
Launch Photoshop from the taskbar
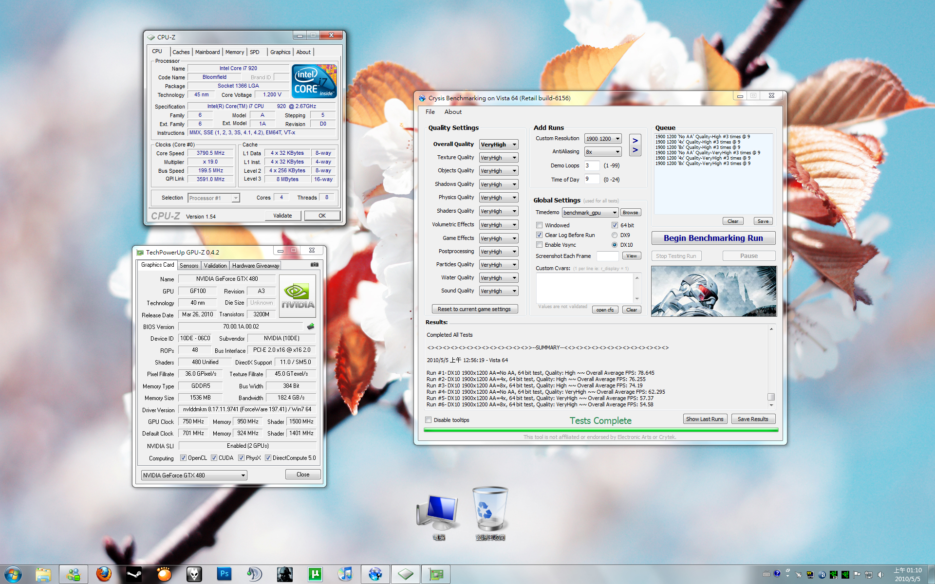[224, 574]
